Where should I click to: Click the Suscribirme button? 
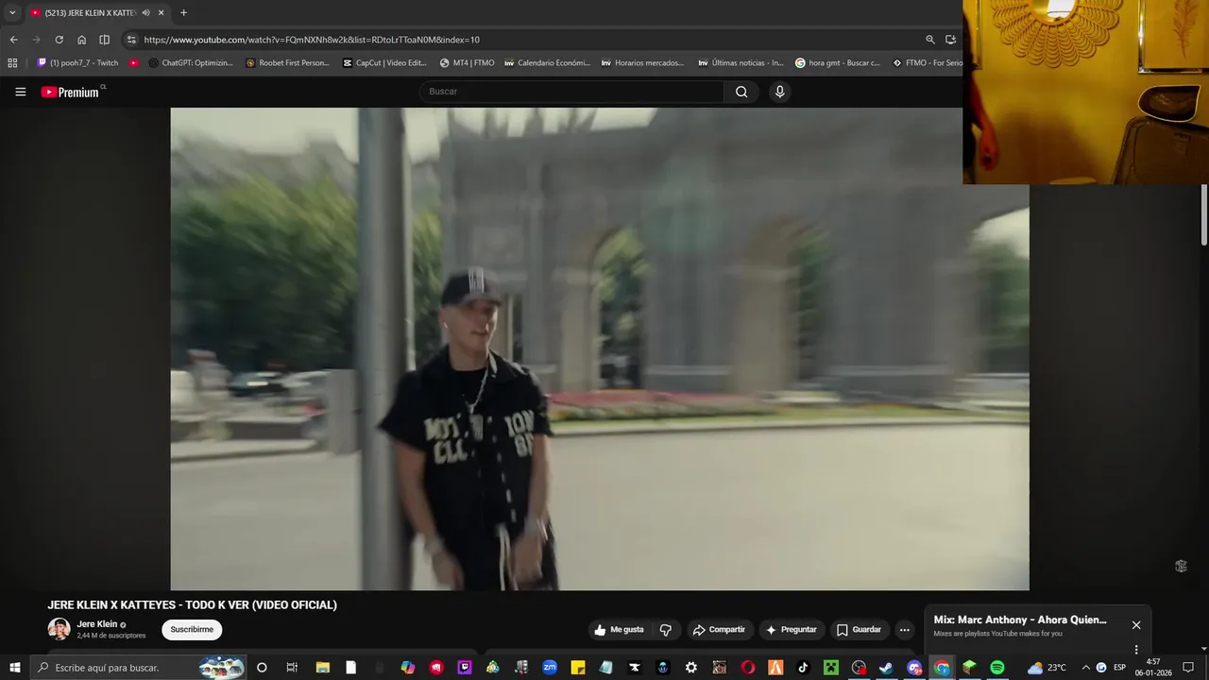click(x=192, y=630)
